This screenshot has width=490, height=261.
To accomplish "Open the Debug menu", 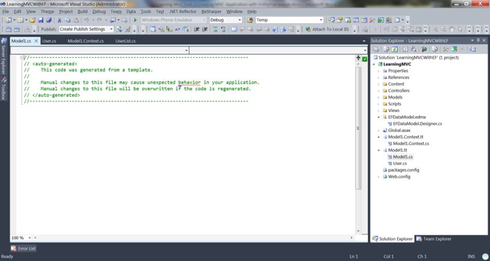I will tap(99, 12).
